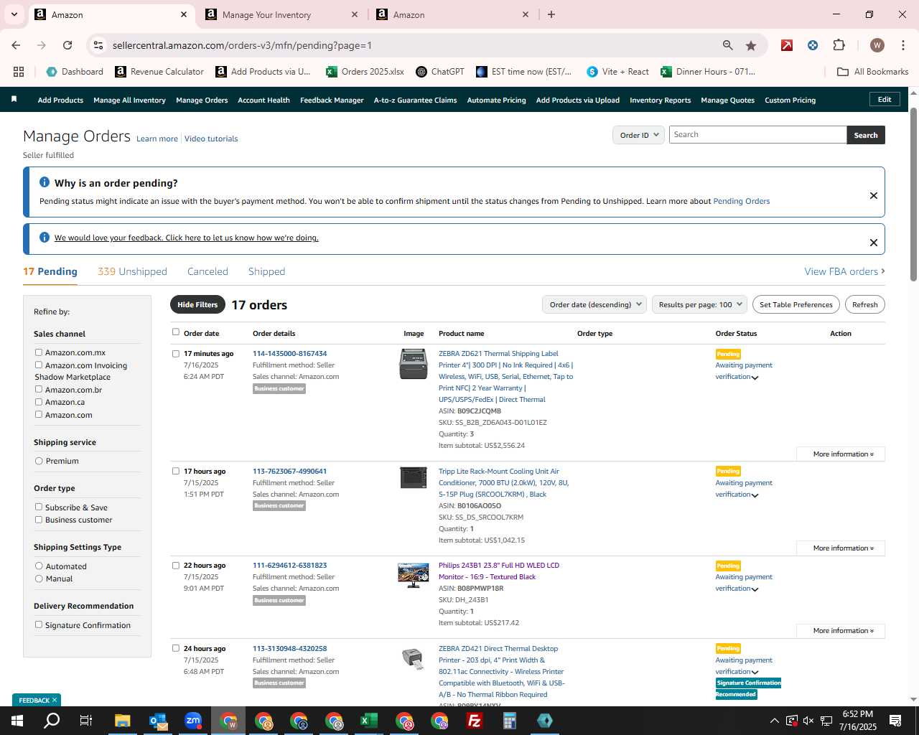This screenshot has width=919, height=735.
Task: Click in the order search input field
Action: pos(757,135)
